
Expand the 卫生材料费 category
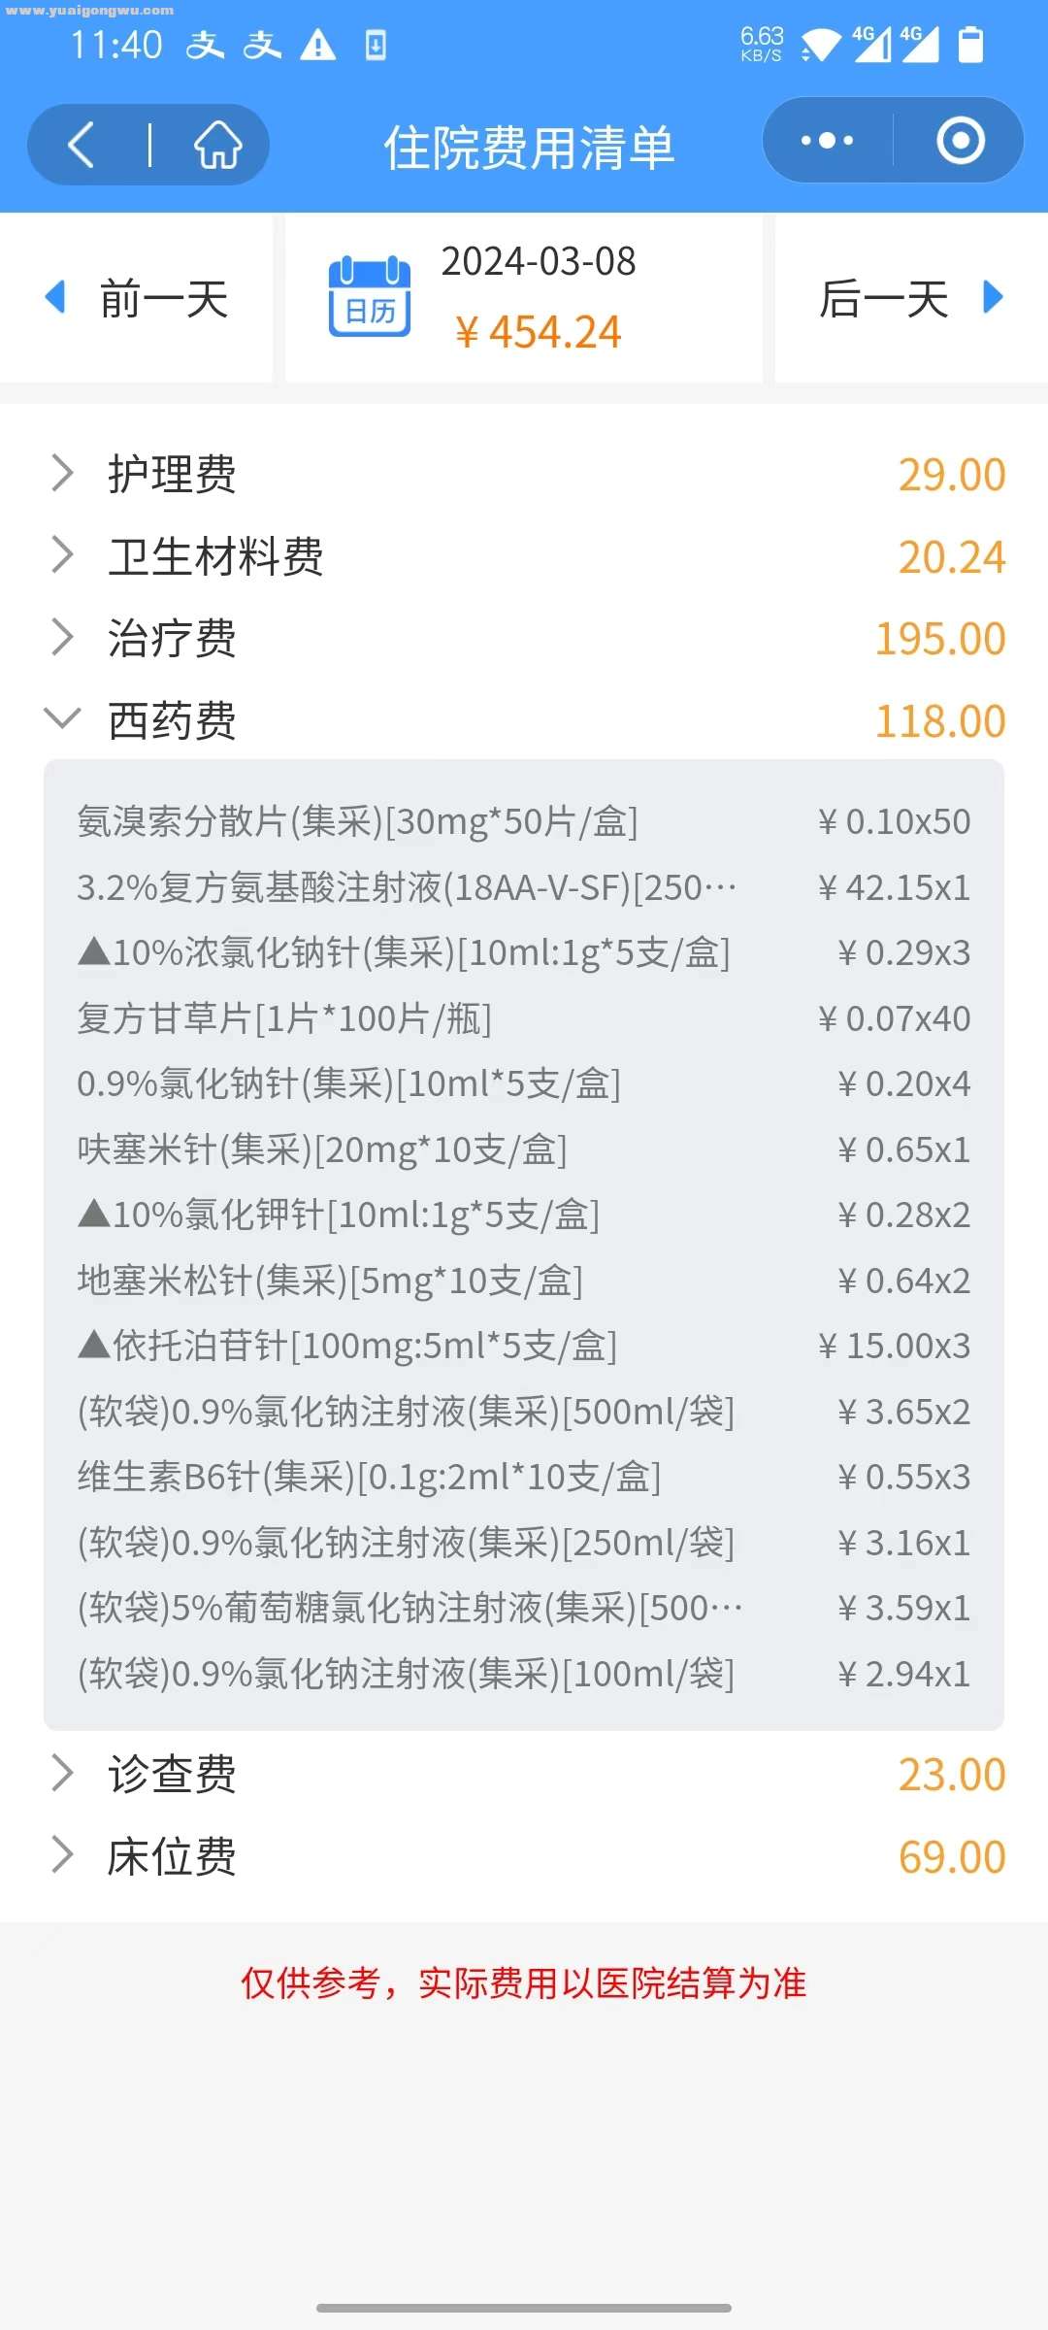tap(524, 556)
